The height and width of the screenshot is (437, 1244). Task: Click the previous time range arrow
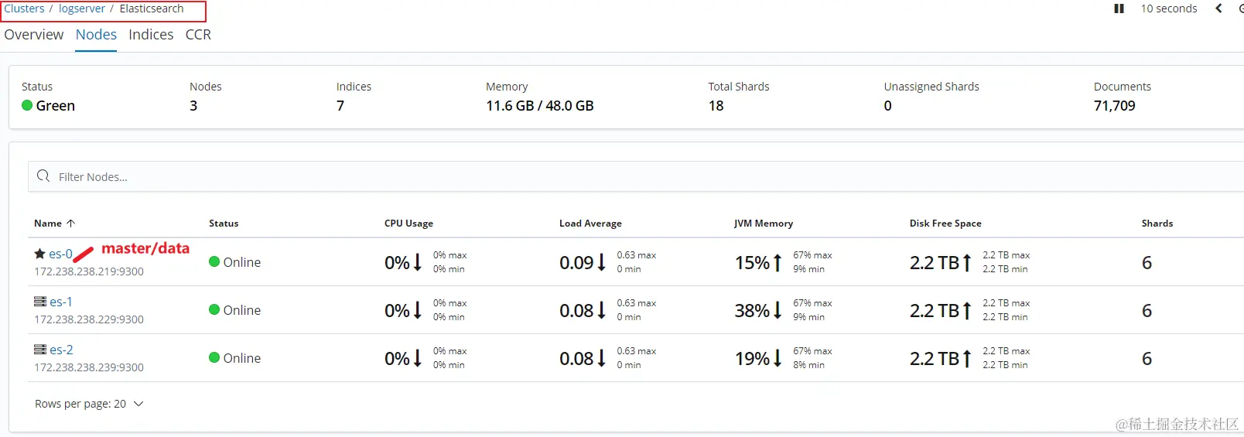click(x=1219, y=9)
